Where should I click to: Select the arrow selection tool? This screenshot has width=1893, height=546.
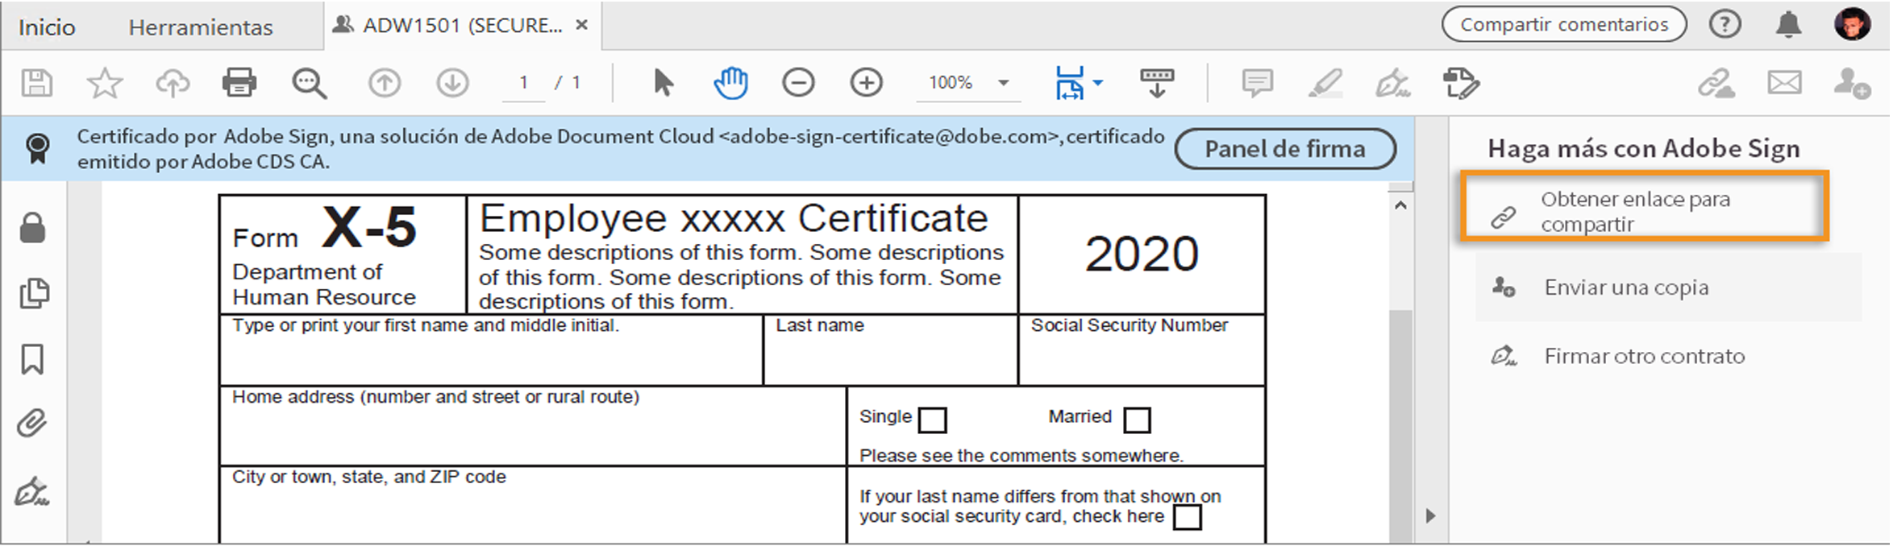pos(663,82)
